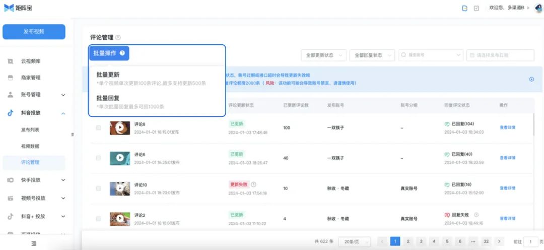Expand the 快手投放 chevron
Screen dimensions: 544x250
[x=63, y=180]
